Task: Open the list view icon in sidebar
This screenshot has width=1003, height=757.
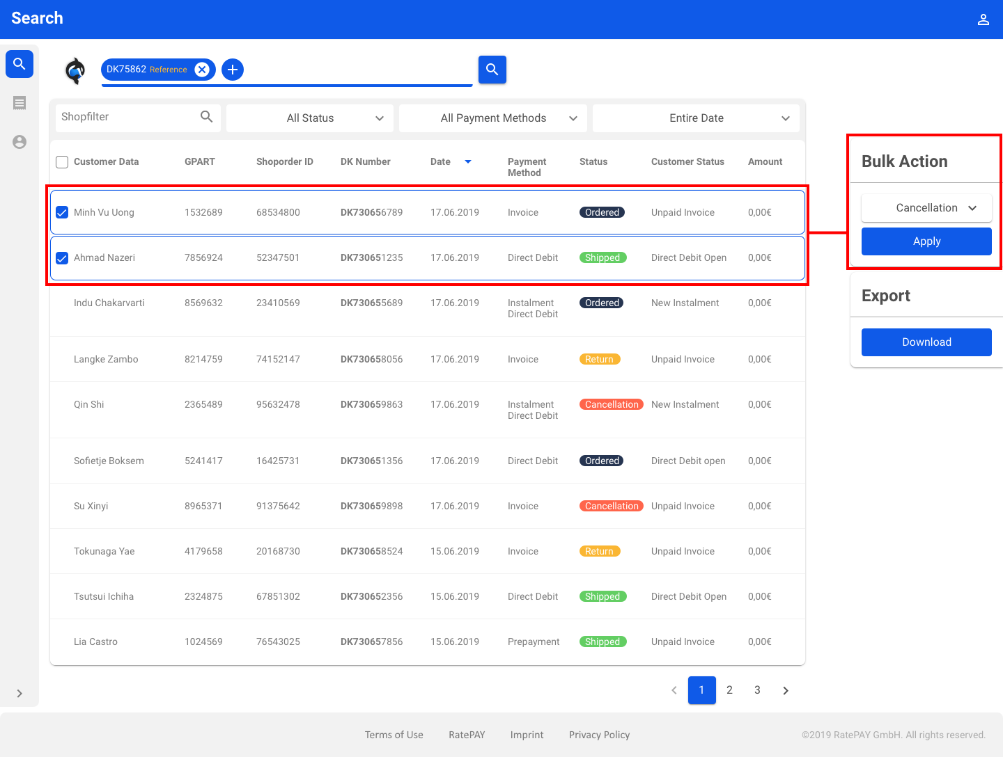Action: [20, 103]
